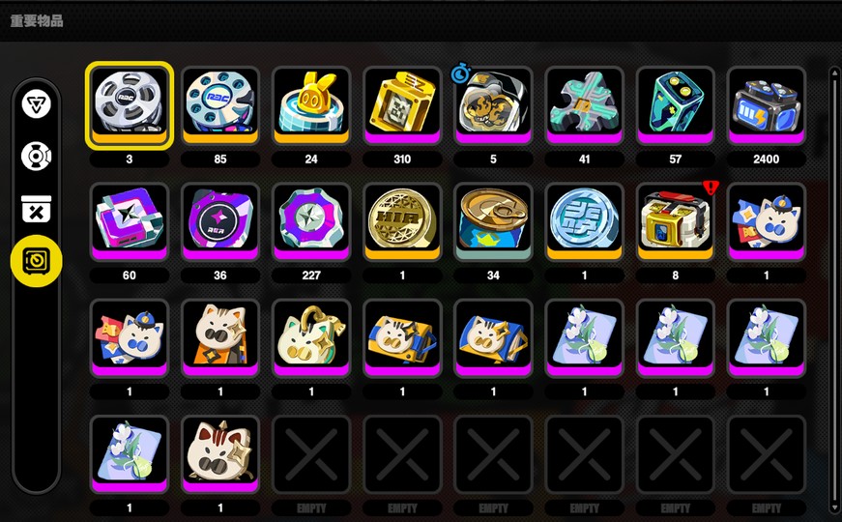842x522 pixels.
Task: Select the yellow safe sidebar tab
Action: point(37,261)
